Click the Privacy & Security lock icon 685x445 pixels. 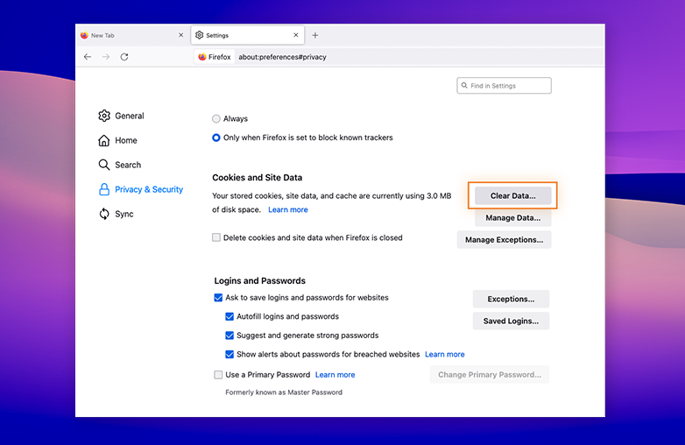(104, 189)
